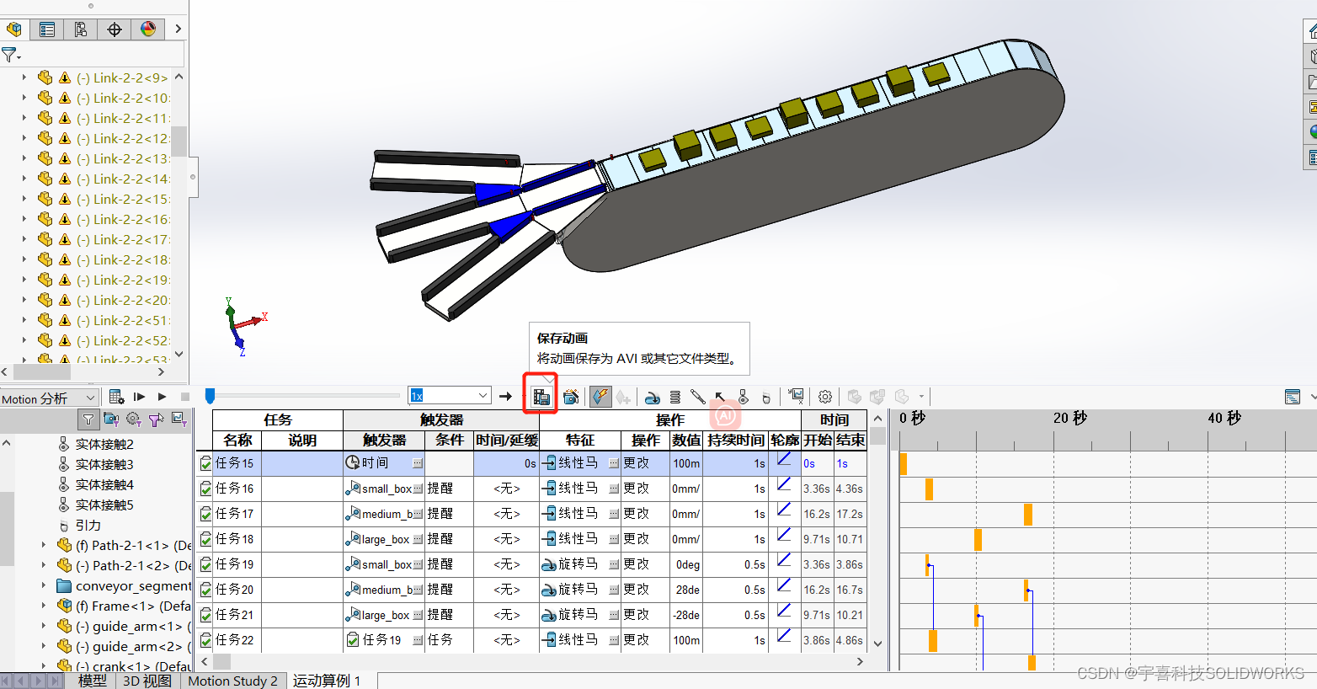Switch to the Motion Study 2 tab

click(x=233, y=681)
